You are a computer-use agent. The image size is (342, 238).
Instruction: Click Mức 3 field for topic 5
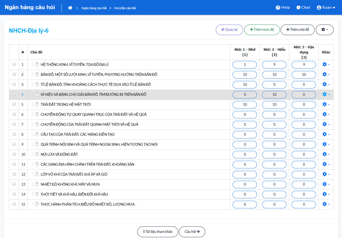click(x=304, y=105)
